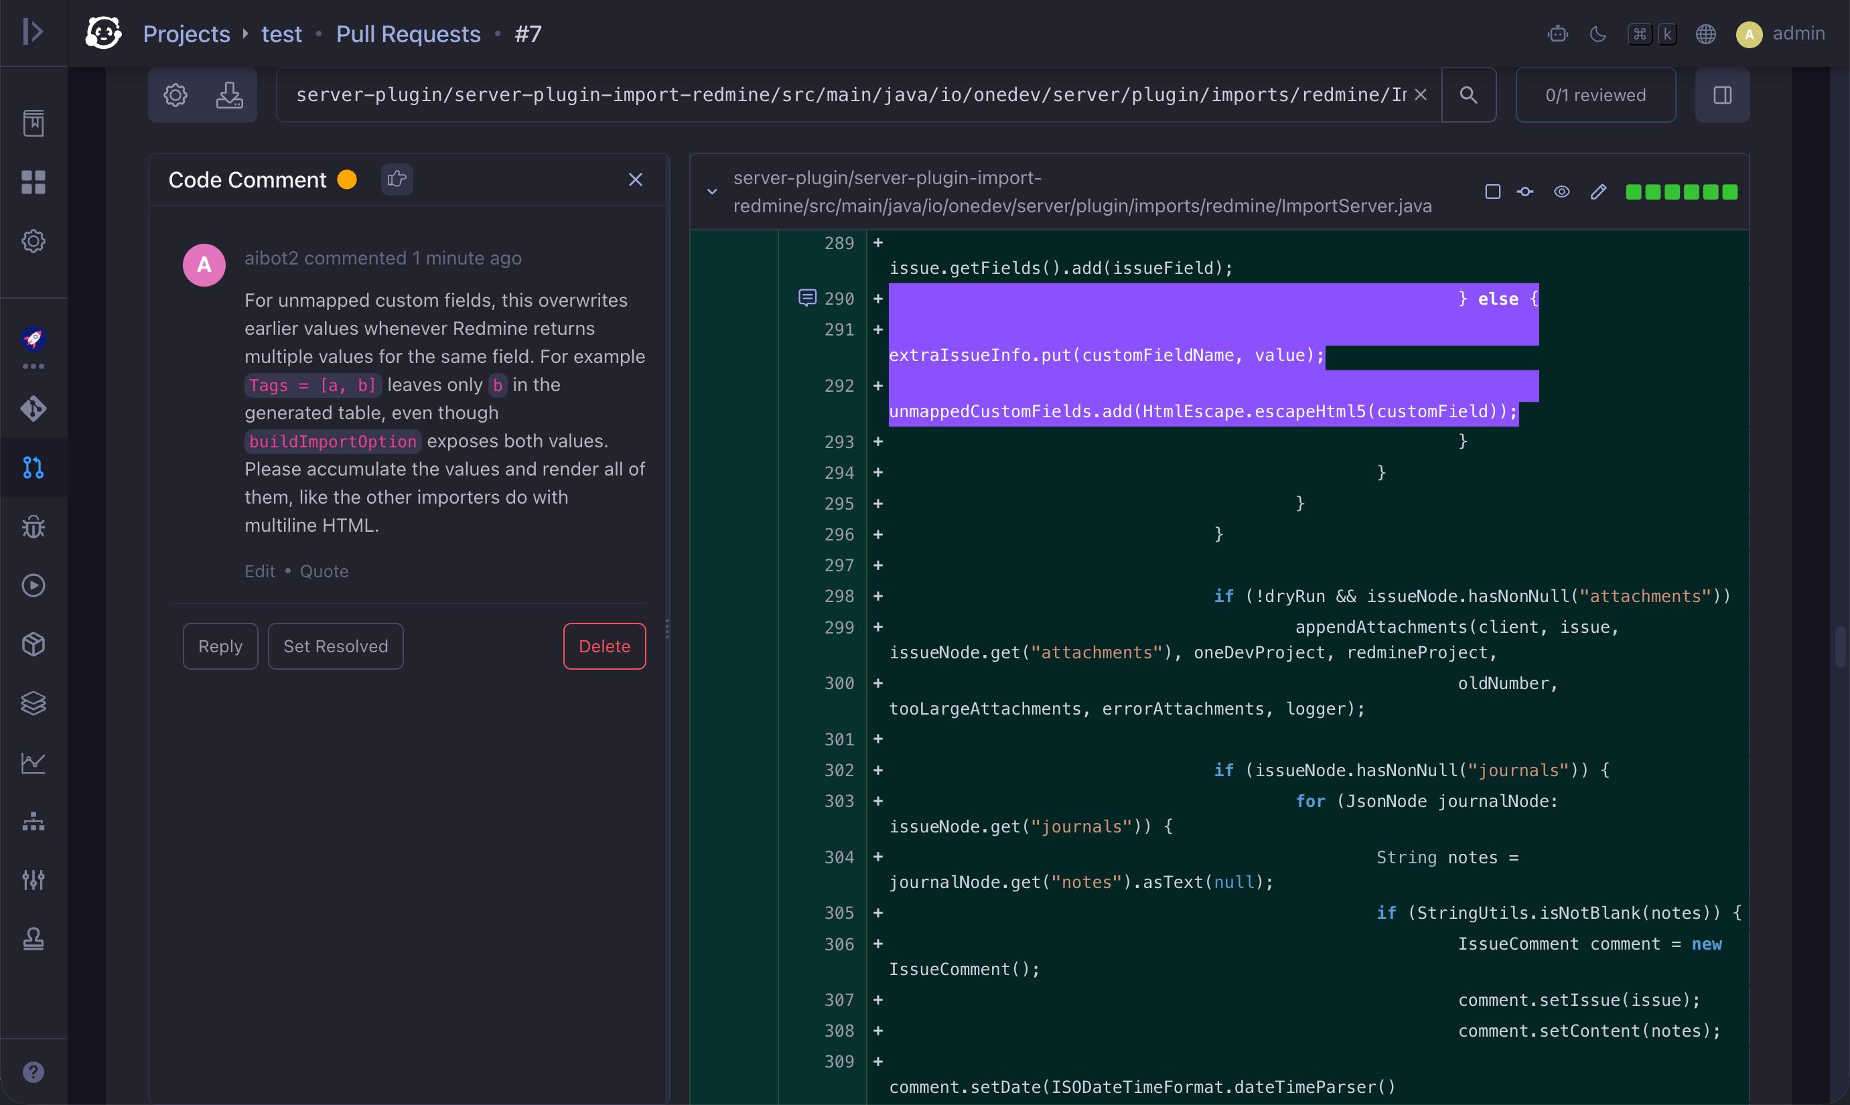1850x1105 pixels.
Task: Click line number 298 in the diff
Action: (839, 595)
